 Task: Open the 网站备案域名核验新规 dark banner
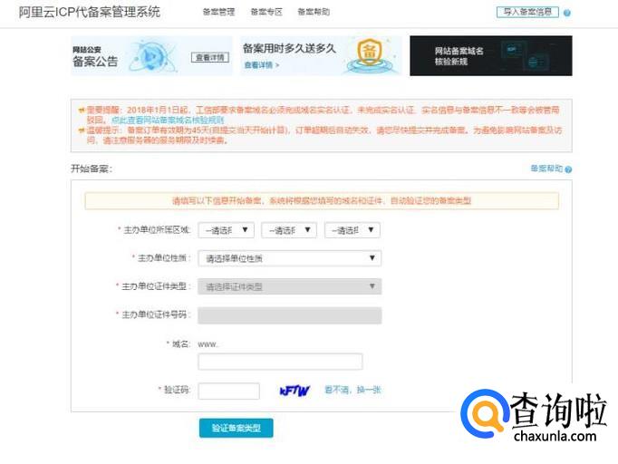(x=491, y=55)
